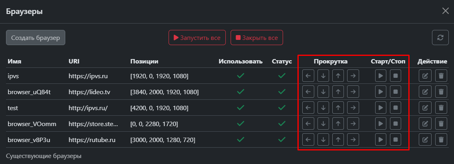
Task: Toggle the use checkmark for browser_VOomm
Action: [241, 124]
